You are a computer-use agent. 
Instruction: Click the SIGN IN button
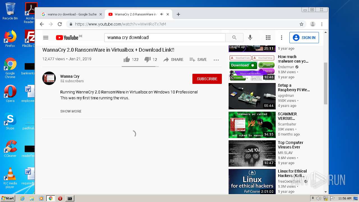tap(304, 38)
